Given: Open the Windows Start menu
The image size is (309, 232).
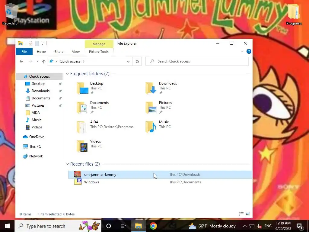Looking at the screenshot, I should tap(7, 226).
